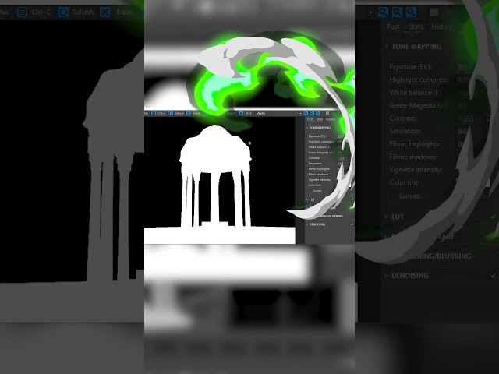Image resolution: width=499 pixels, height=374 pixels.
Task: Toggle the large dimmed Curves checkbox
Action: [394, 196]
